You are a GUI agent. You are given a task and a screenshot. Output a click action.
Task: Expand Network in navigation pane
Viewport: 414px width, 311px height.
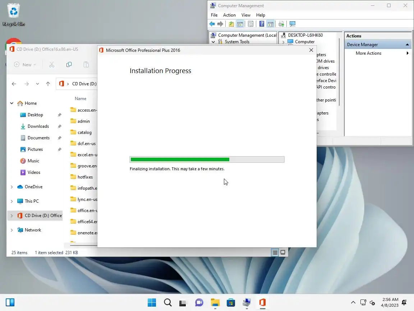click(11, 230)
